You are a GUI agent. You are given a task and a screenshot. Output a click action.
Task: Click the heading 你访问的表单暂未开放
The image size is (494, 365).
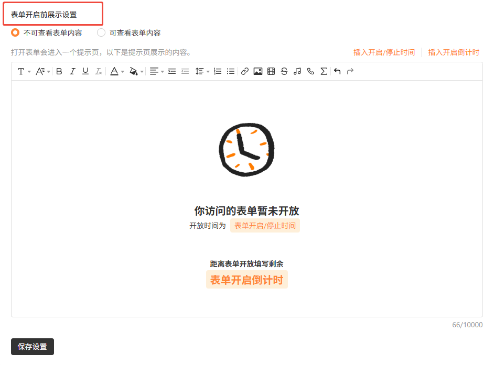[246, 211]
